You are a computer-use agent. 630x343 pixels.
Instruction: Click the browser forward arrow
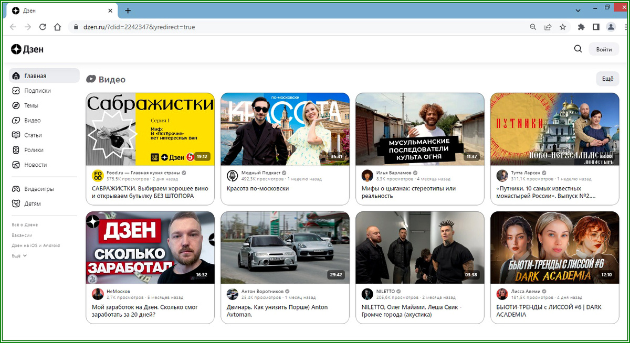click(28, 27)
